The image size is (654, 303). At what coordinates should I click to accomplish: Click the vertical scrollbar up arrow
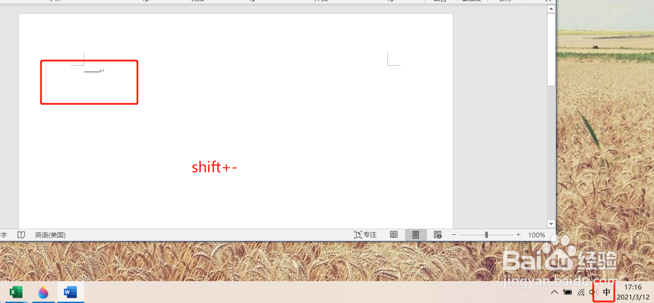pos(551,9)
